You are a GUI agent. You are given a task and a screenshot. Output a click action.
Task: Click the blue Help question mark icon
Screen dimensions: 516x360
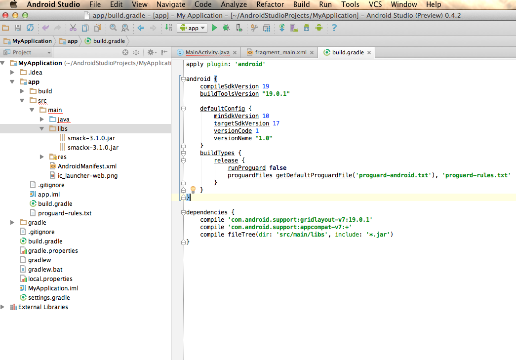point(334,28)
